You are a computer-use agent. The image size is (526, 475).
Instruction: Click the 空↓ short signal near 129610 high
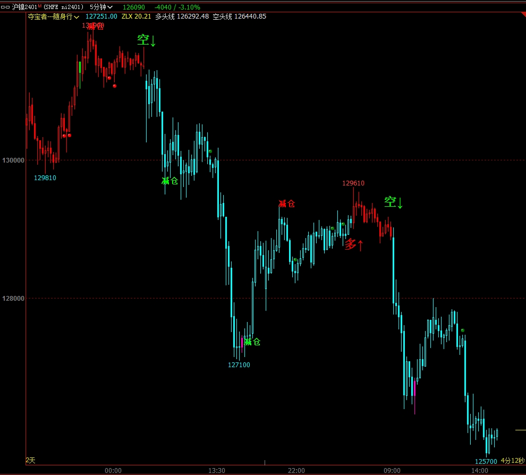tap(394, 202)
